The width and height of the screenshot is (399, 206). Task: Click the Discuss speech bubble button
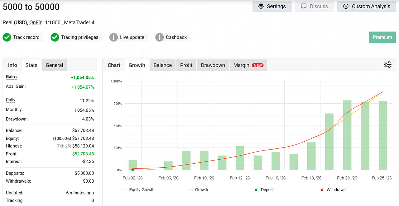pyautogui.click(x=314, y=7)
